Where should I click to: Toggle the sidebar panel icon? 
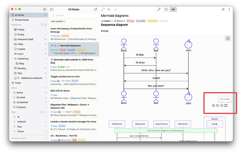click(52, 9)
